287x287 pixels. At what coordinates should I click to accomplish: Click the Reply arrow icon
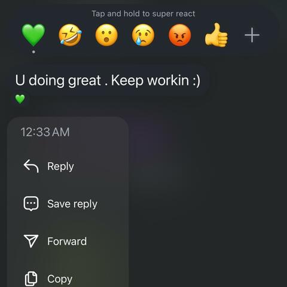[31, 166]
